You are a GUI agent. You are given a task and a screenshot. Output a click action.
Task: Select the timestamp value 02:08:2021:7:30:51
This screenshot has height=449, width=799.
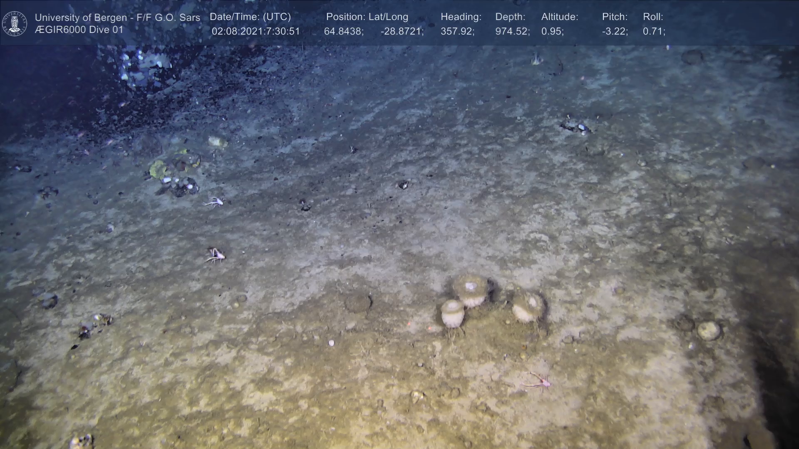point(256,32)
